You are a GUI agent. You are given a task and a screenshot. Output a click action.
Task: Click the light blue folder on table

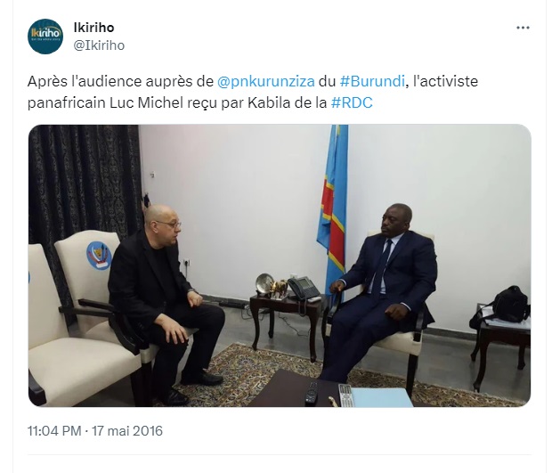click(x=380, y=396)
